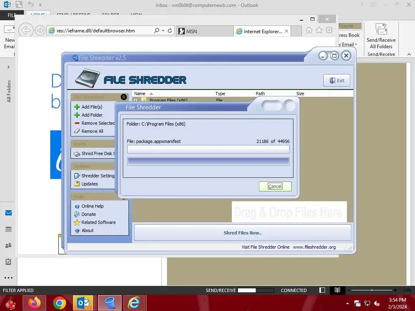Click File Shredder taskbar icon

pos(109,303)
